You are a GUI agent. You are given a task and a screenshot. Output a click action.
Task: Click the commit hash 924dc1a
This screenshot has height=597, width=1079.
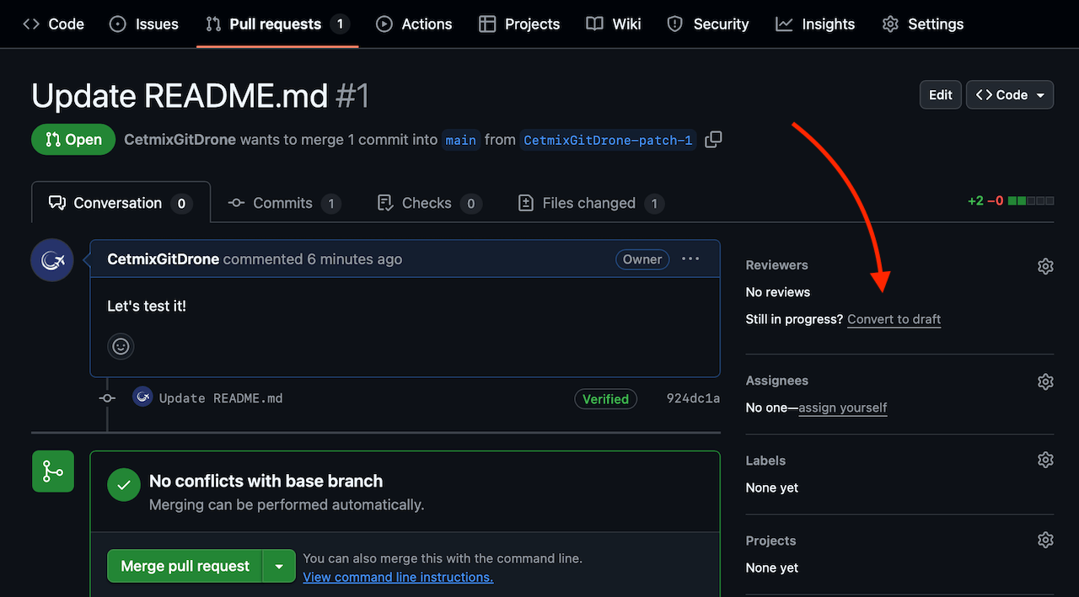[693, 397]
